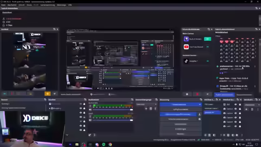
Task: Click the TikTok icon in vertical canvas section
Action: (186, 61)
